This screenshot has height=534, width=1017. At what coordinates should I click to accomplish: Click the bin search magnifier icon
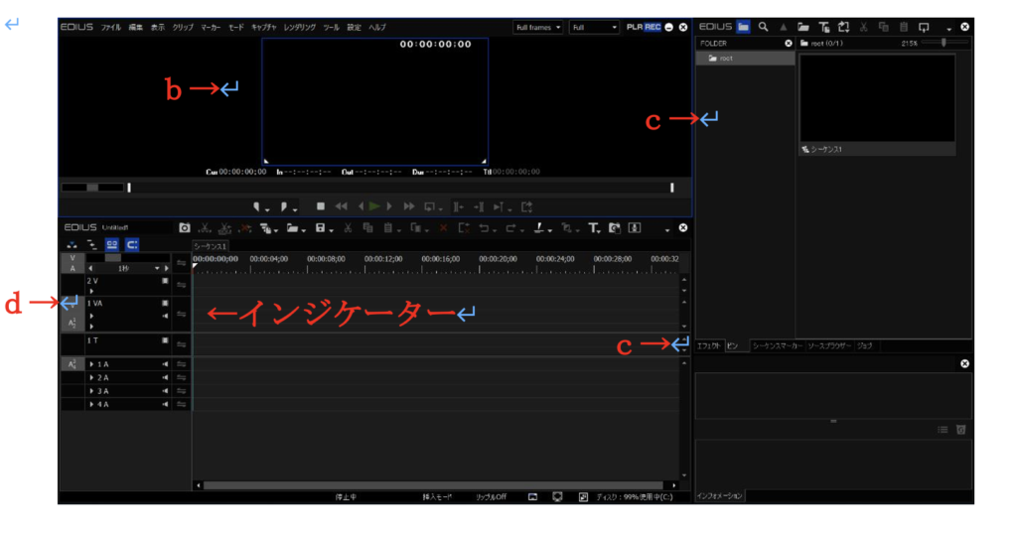(x=764, y=27)
